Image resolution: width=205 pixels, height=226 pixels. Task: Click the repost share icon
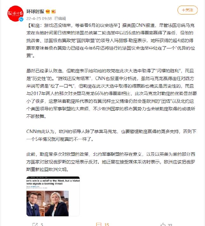pos(35,225)
